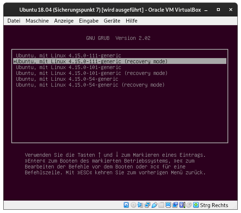Open the Anzeige menu
The height and width of the screenshot is (213, 241).
[x=64, y=21]
